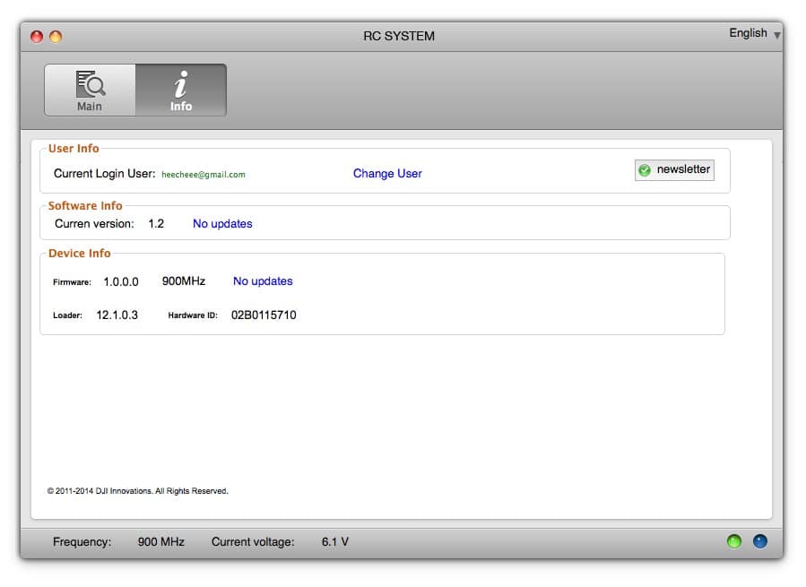This screenshot has width=806, height=587.
Task: Click loader version 12.1.0.3
Action: click(x=117, y=315)
